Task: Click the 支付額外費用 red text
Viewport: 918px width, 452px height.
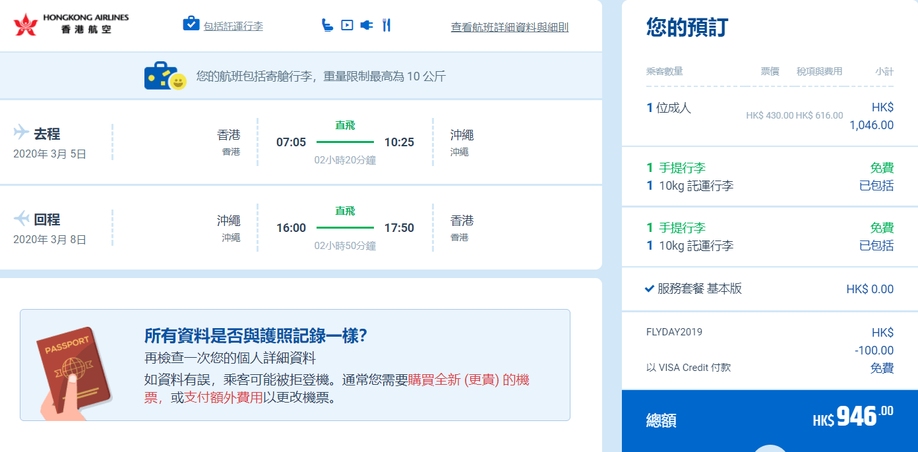Action: coord(224,397)
